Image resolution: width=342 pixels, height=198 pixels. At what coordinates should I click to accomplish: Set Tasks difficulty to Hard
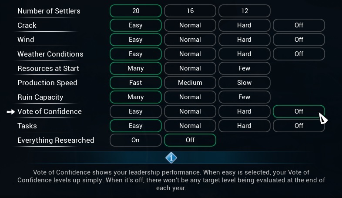pos(245,126)
